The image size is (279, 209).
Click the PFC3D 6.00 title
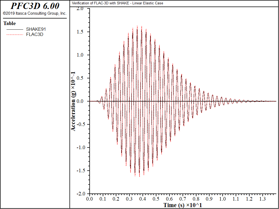pyautogui.click(x=35, y=6)
